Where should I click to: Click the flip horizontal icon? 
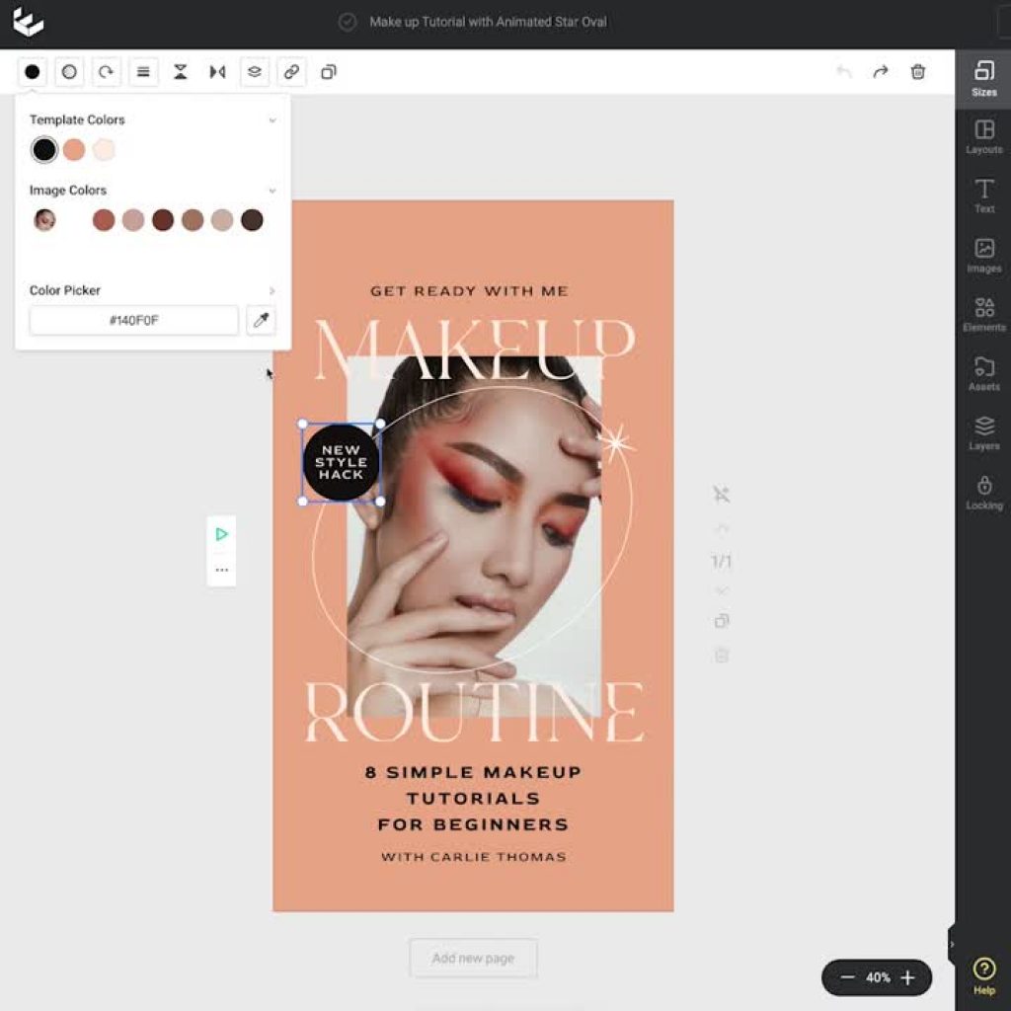(217, 72)
